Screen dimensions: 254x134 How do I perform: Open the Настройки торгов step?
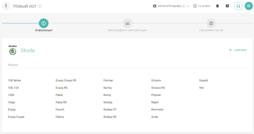coord(211,23)
